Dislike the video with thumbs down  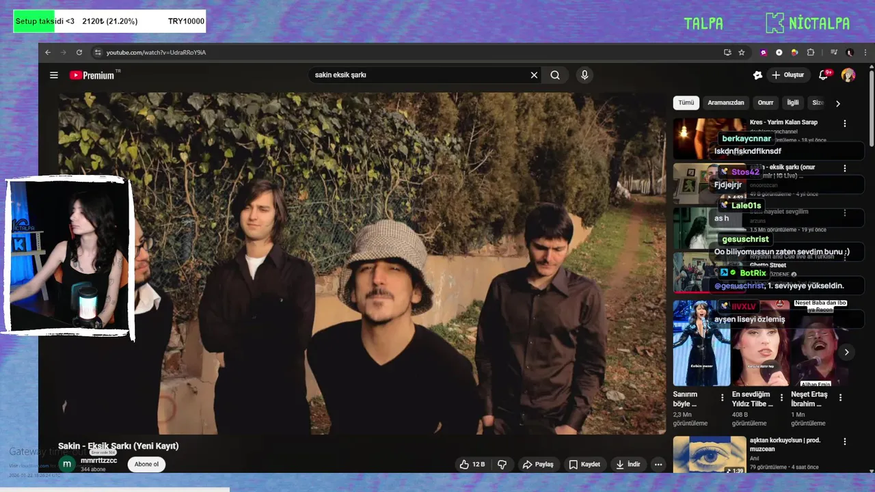click(502, 465)
